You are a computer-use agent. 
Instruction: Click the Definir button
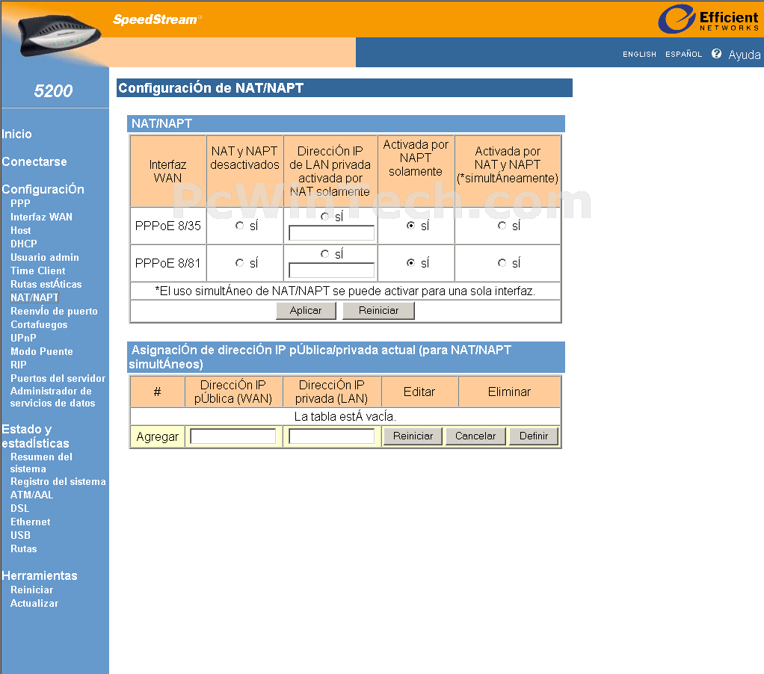[x=533, y=436]
